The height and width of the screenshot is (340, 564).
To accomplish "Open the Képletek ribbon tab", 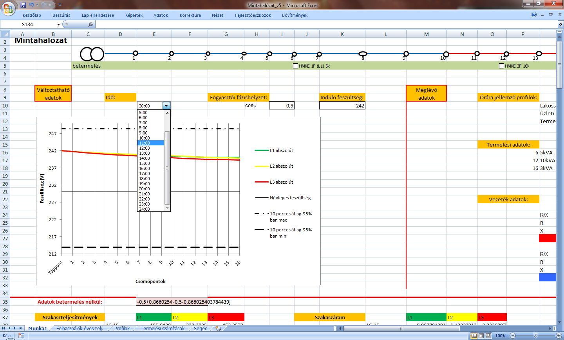I will tap(134, 15).
